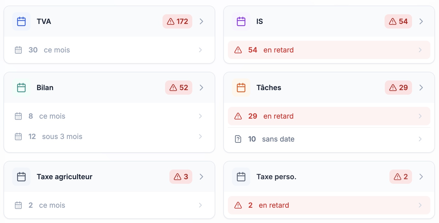Image resolution: width=439 pixels, height=223 pixels.
Task: Click the chevron on the Taxe perso. card
Action: pos(421,177)
